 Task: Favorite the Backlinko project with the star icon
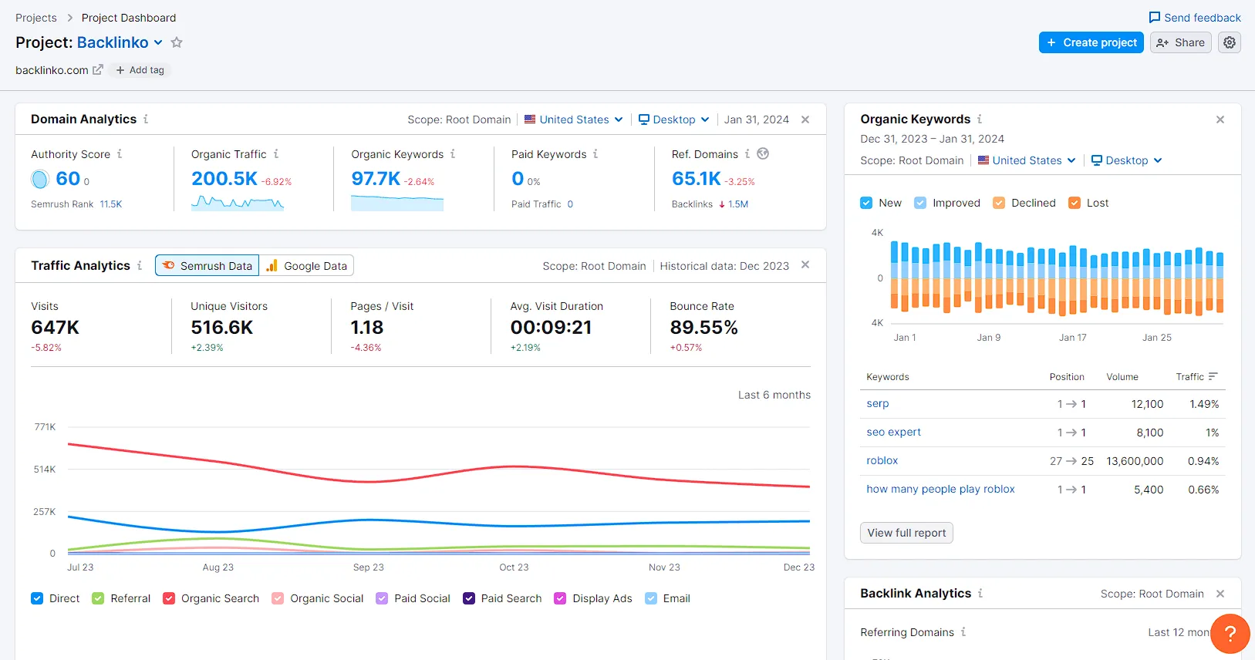coord(177,42)
